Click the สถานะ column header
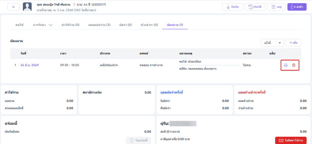Viewport: 312px width, 144px height. 248,53
